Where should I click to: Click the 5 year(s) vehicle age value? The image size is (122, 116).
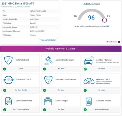pos(33,23)
